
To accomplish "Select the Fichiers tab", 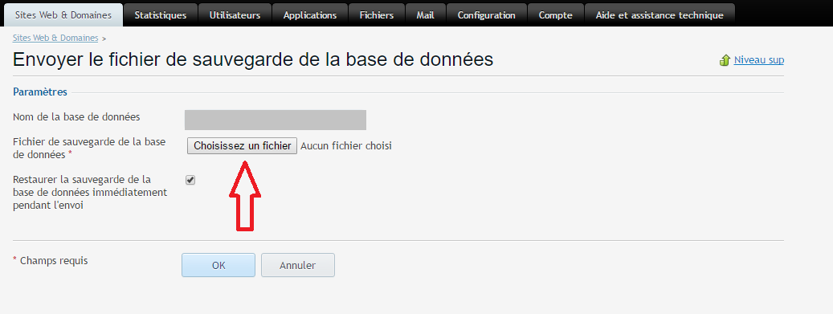I will [x=377, y=15].
